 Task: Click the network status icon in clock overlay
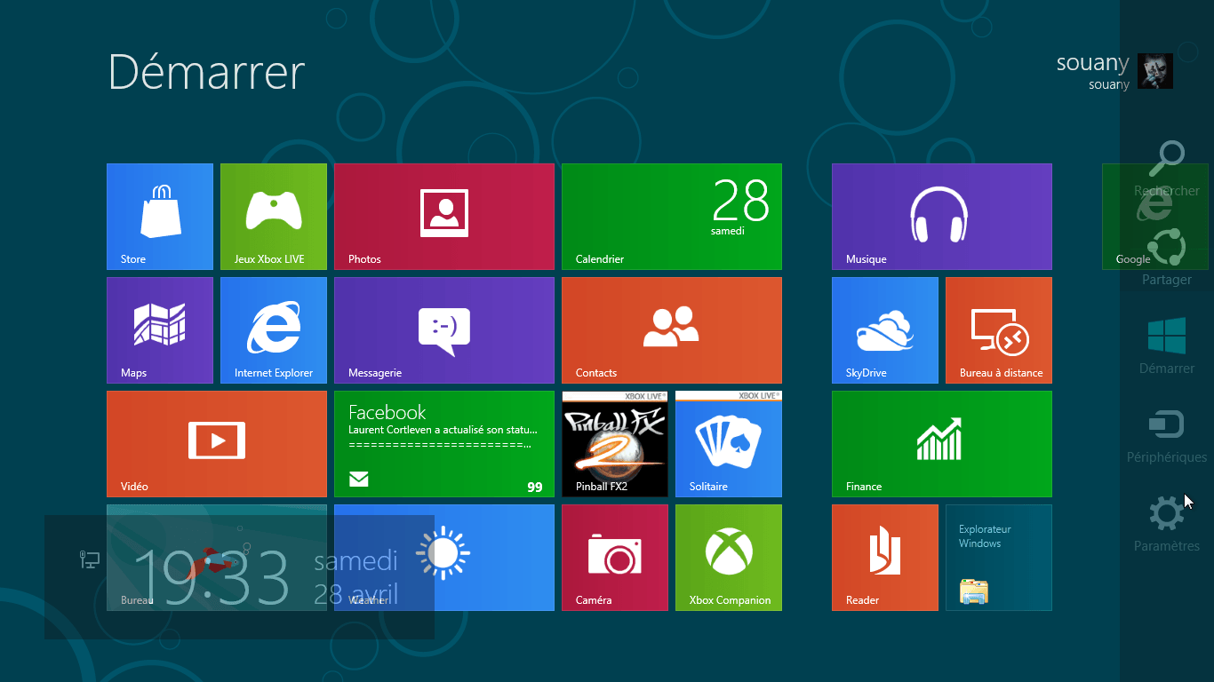[90, 559]
